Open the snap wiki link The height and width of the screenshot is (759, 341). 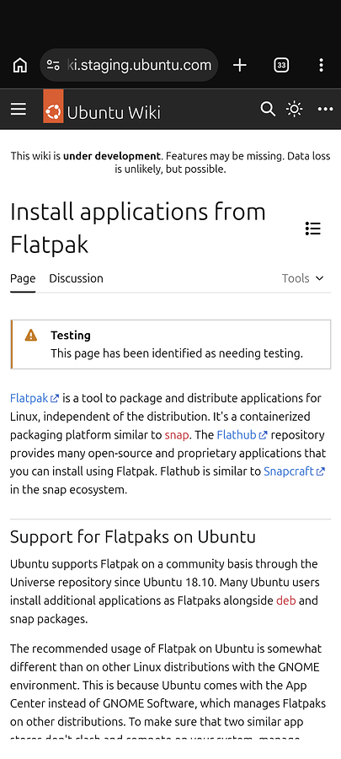click(176, 434)
